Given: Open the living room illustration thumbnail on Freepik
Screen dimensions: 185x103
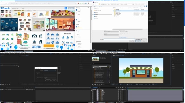Looking at the screenshot, I should coord(60,24).
